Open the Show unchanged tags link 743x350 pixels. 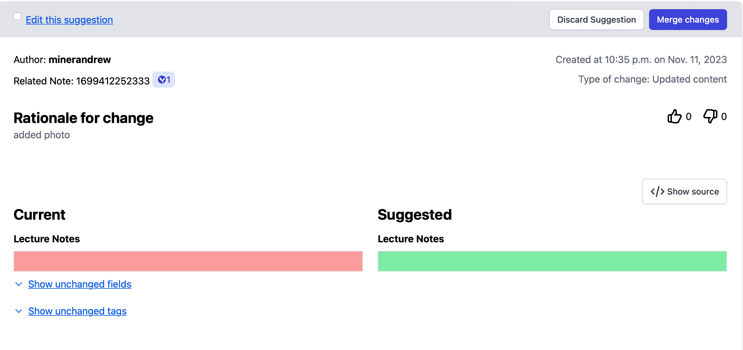coord(77,311)
